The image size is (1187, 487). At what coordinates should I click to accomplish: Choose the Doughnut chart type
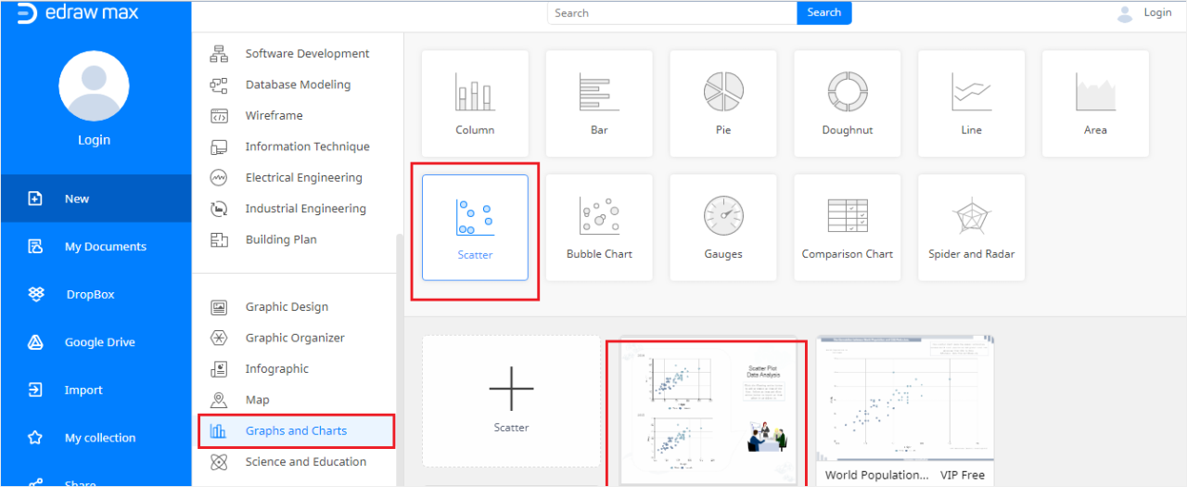tap(848, 103)
